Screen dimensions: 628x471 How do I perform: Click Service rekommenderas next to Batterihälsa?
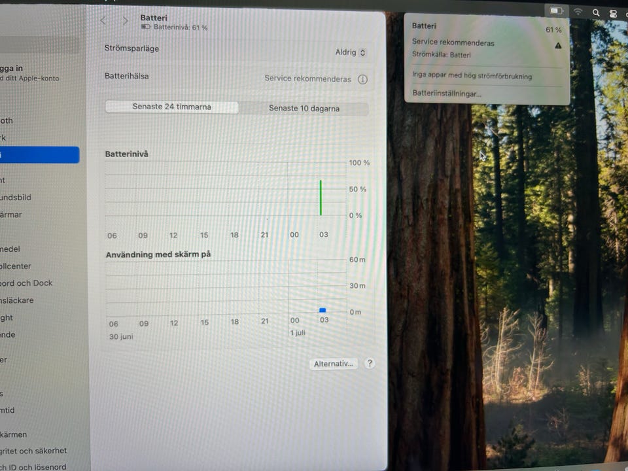pos(307,78)
